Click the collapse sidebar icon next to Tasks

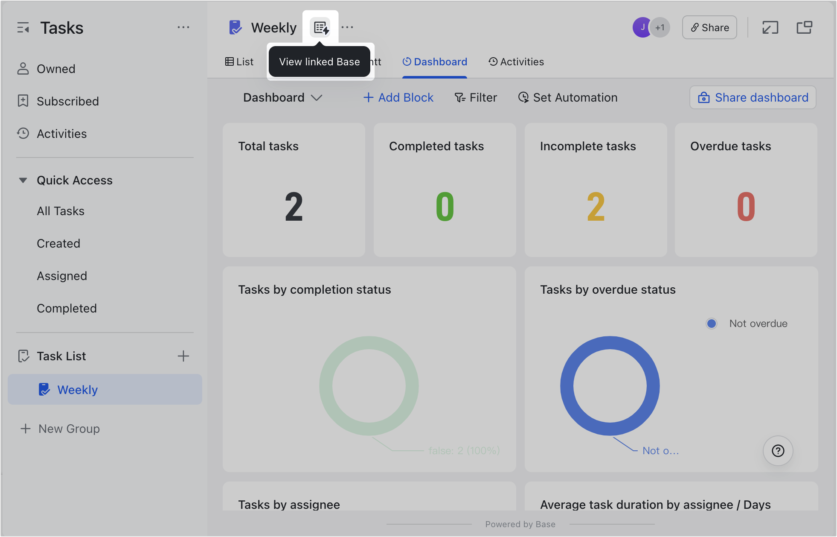pos(23,27)
